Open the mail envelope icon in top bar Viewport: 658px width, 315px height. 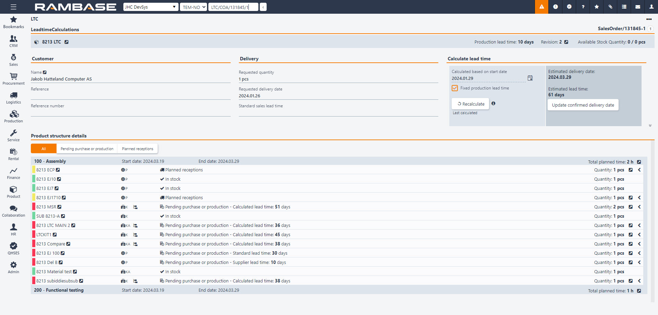(x=638, y=7)
